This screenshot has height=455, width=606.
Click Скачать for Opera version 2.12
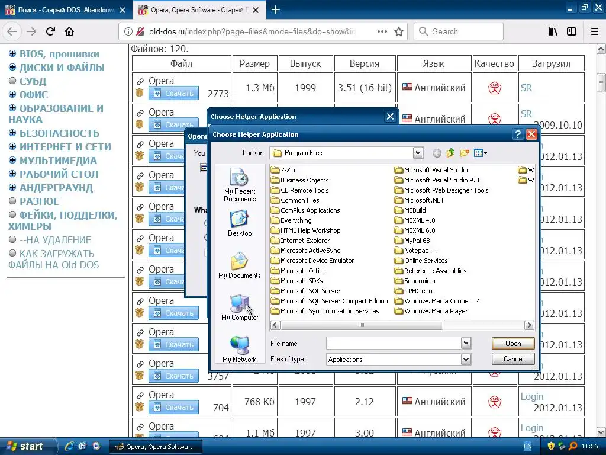coord(173,407)
